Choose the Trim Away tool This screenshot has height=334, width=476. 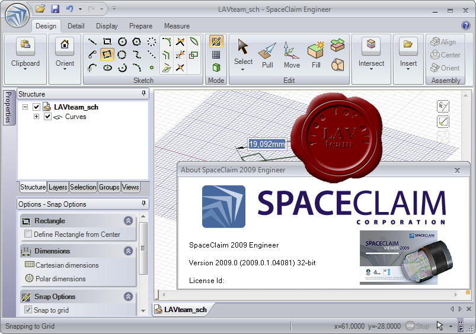click(180, 41)
